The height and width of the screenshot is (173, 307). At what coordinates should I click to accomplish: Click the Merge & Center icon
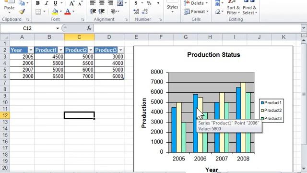pyautogui.click(x=120, y=3)
